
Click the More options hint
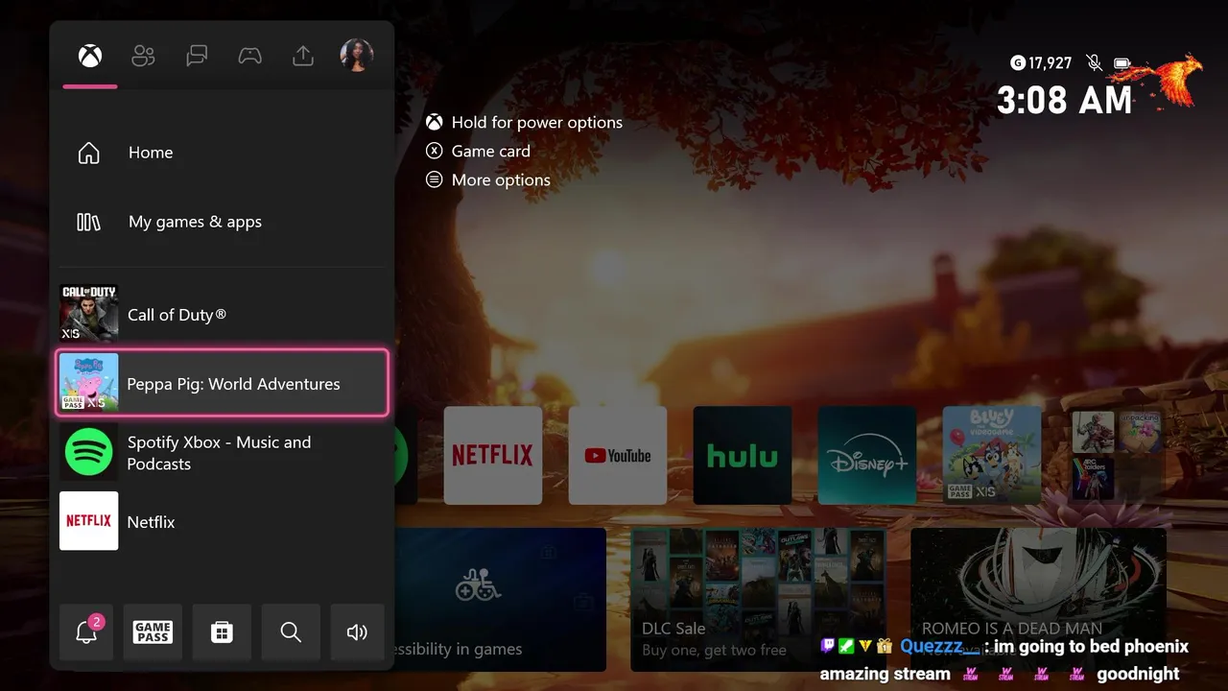(x=488, y=179)
